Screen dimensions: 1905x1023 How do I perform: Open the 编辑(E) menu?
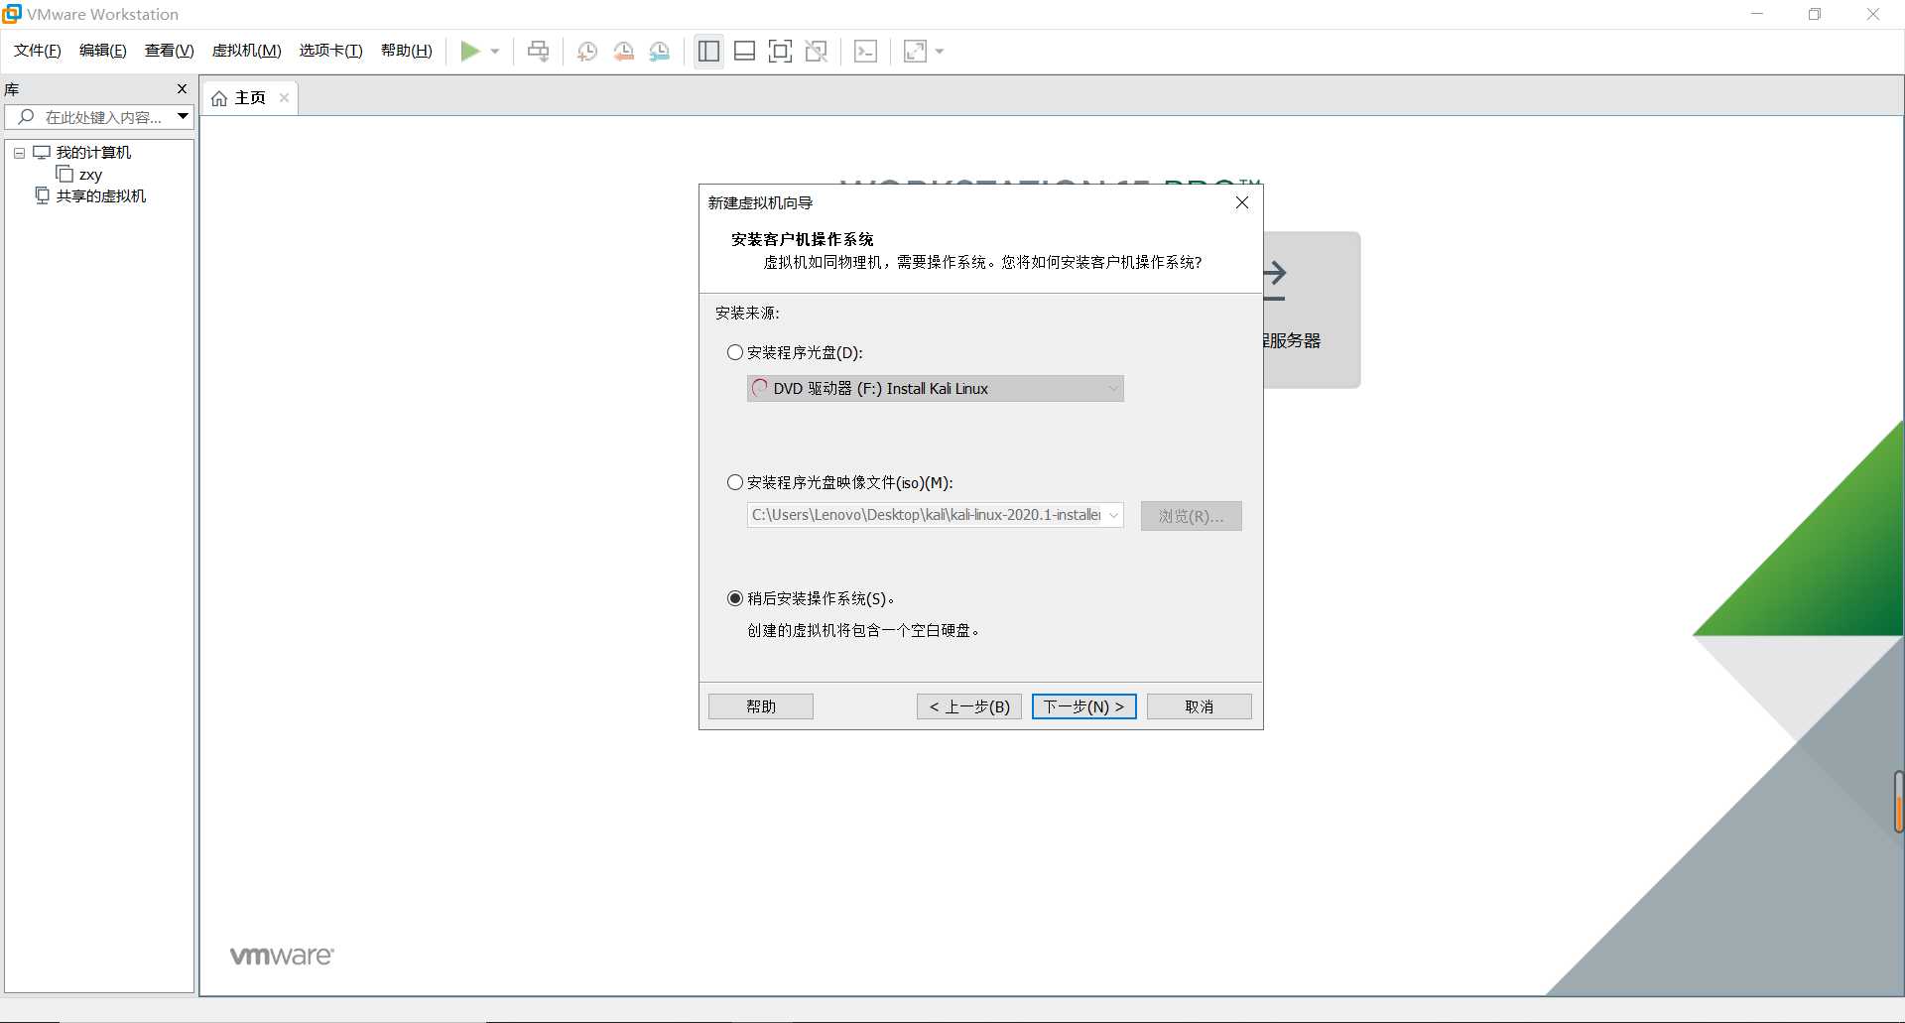(103, 51)
